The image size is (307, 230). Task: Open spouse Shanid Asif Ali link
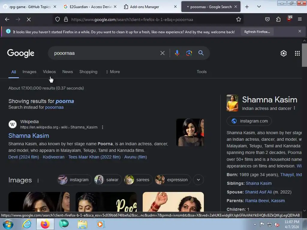click(258, 192)
